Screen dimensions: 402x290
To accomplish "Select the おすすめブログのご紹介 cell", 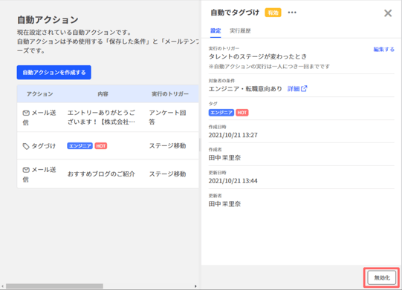I will [x=101, y=174].
